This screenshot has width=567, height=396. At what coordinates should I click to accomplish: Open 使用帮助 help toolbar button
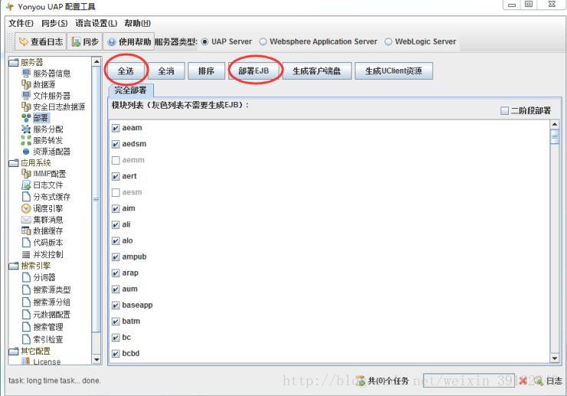pyautogui.click(x=129, y=41)
